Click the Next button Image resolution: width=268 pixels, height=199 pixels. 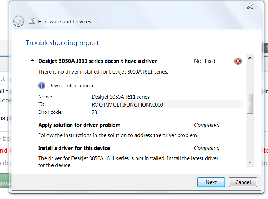(211, 182)
